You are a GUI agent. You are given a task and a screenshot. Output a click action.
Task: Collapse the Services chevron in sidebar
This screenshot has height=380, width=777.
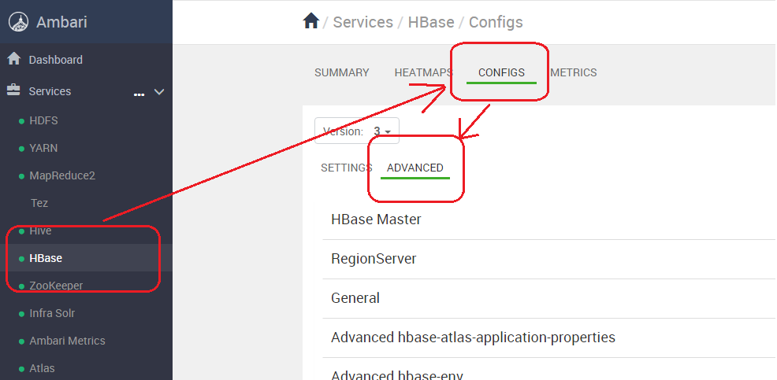click(159, 92)
